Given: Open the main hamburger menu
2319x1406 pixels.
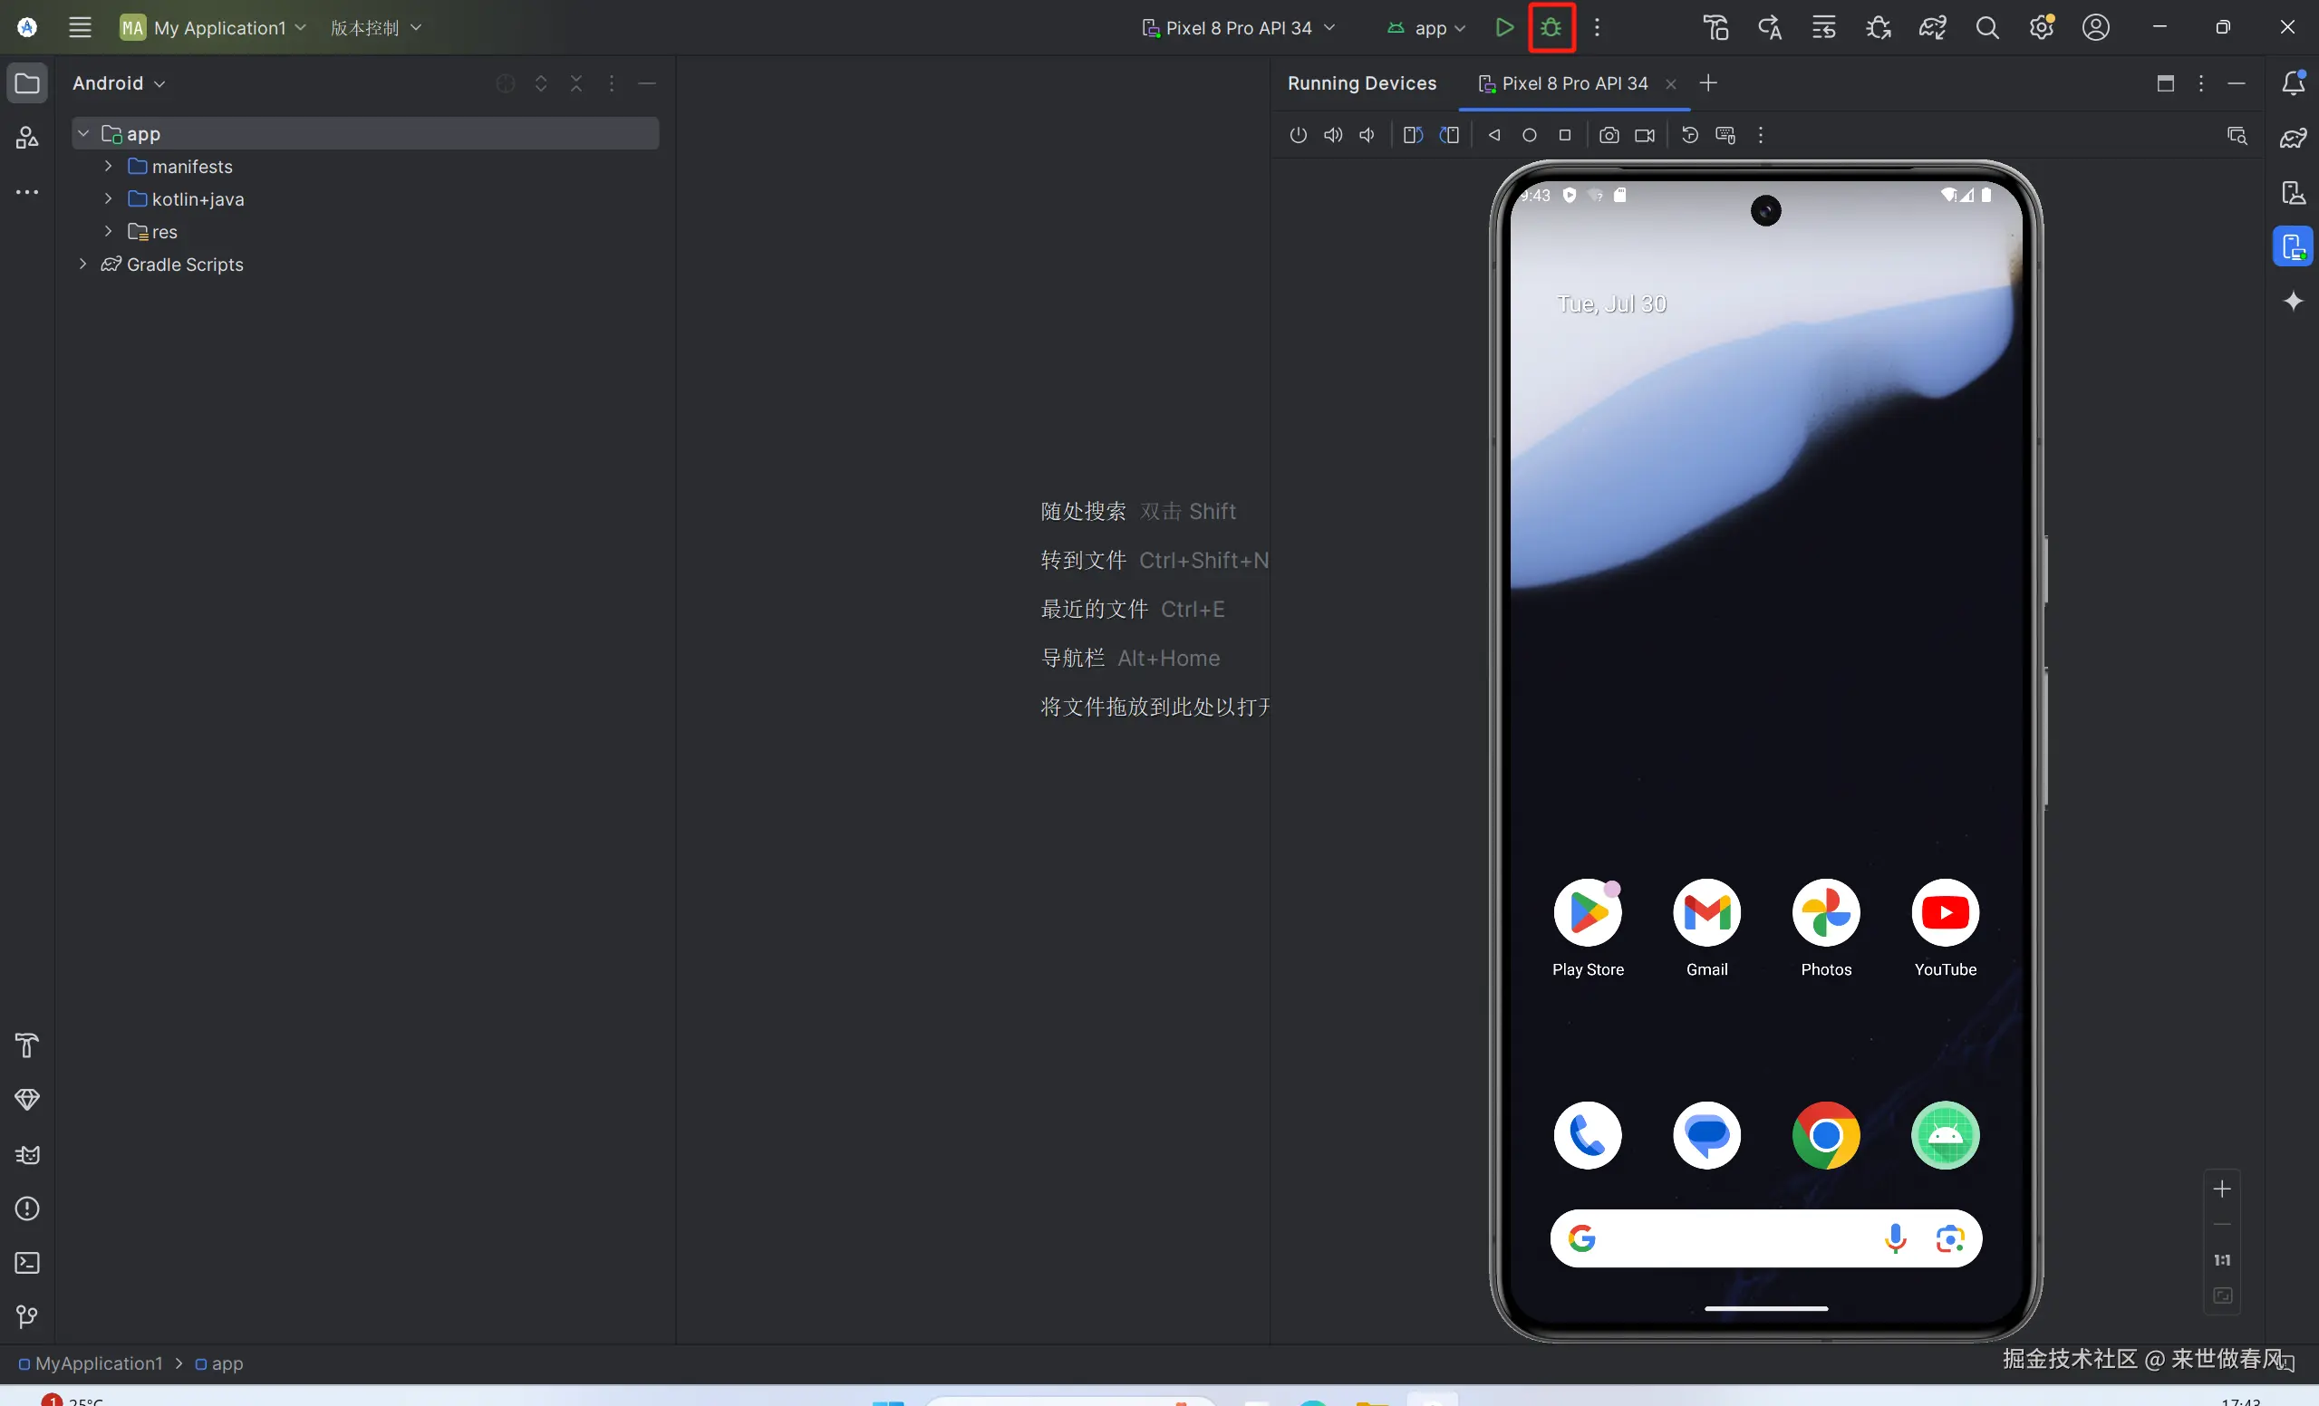Looking at the screenshot, I should coord(80,27).
